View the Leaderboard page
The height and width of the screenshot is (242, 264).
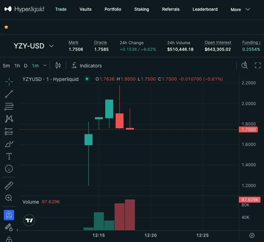coord(205,9)
